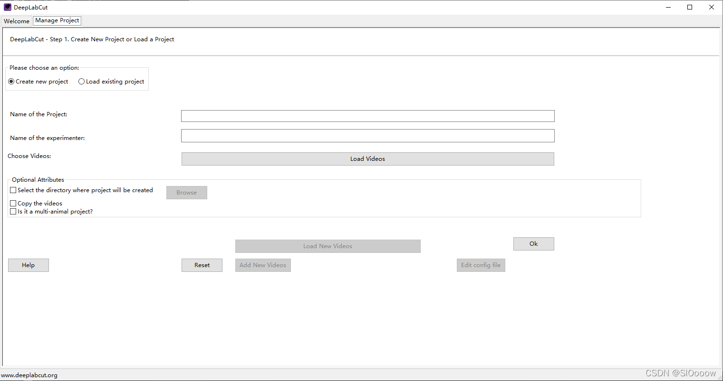Click the Optional Attributes group label
The image size is (723, 381).
coord(38,180)
